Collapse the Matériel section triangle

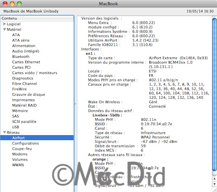click(4, 29)
